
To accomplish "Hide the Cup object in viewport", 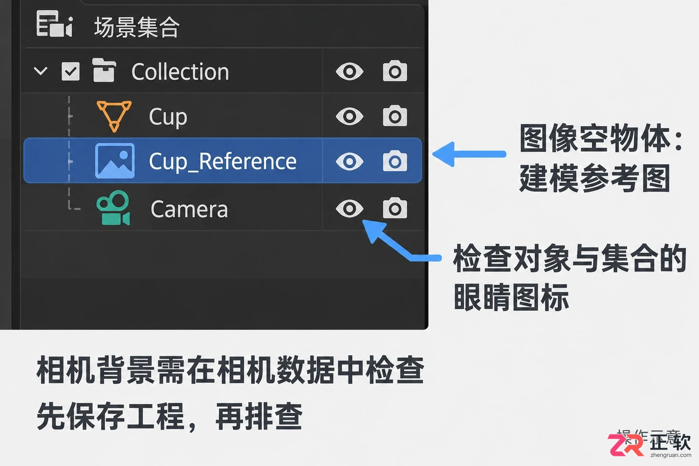I will click(x=349, y=116).
